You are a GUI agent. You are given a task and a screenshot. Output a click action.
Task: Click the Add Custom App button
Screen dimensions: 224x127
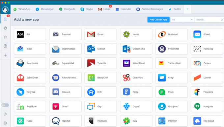(158, 20)
